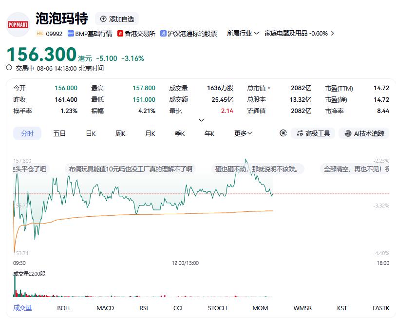
Task: Switch to the 周K chart tab
Action: click(x=120, y=133)
